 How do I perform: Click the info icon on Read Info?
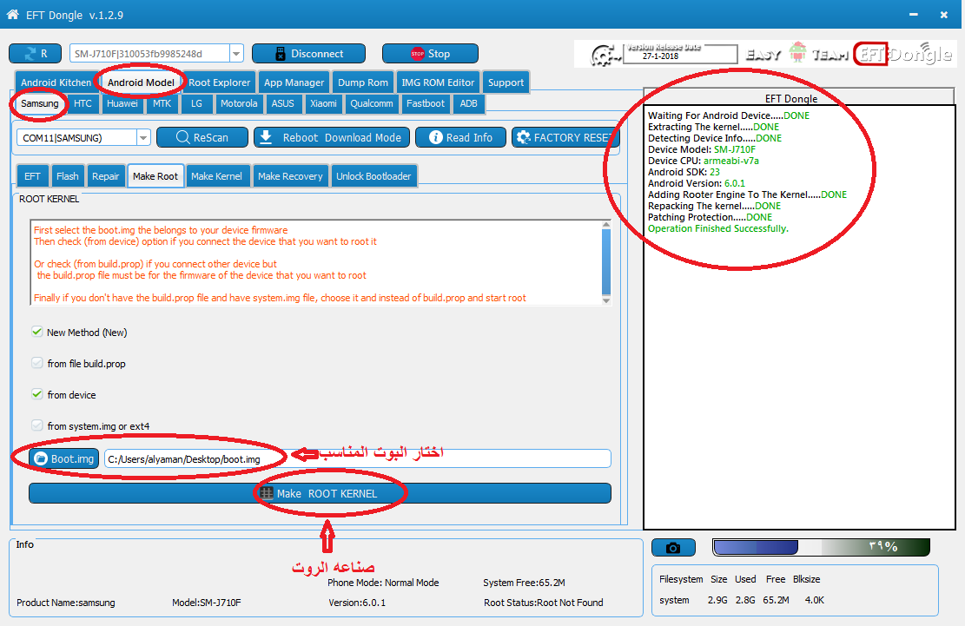point(436,137)
